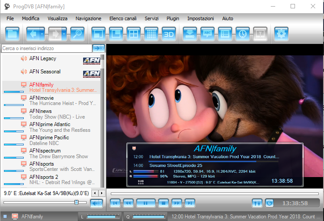Switch to previous satellite with left arrow
Viewport: 324px width, 221px height.
[95, 193]
